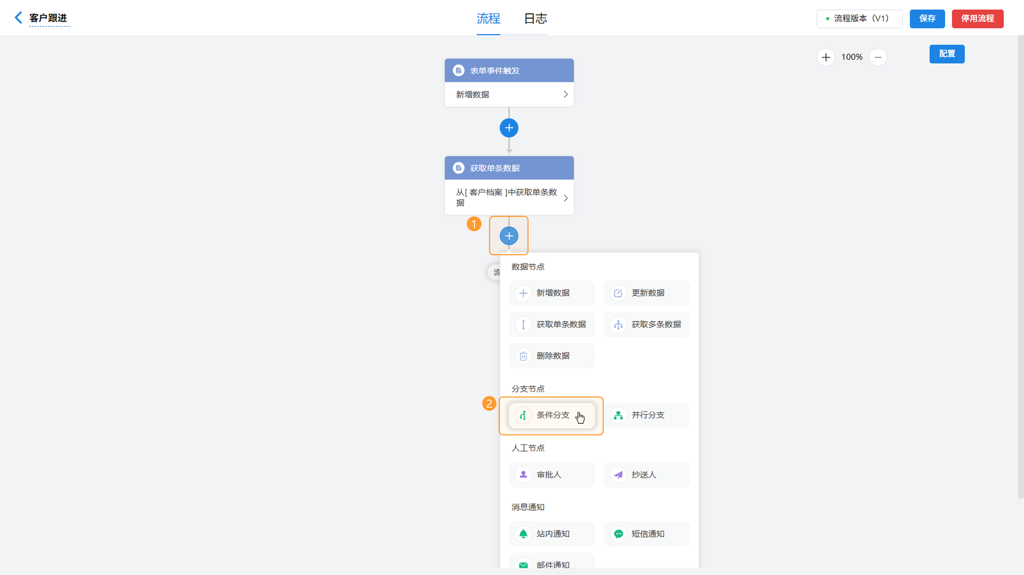The height and width of the screenshot is (575, 1024).
Task: Click the chat bubble icon of 短信通知
Action: pyautogui.click(x=618, y=534)
